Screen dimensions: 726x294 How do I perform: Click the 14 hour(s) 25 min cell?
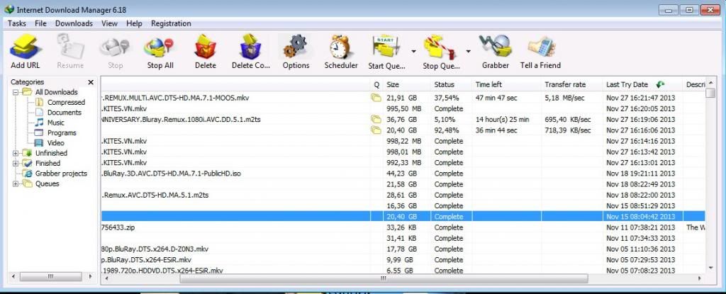tap(503, 120)
